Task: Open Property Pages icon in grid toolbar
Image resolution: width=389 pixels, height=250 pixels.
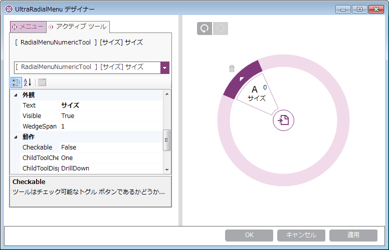Action: tap(42, 82)
